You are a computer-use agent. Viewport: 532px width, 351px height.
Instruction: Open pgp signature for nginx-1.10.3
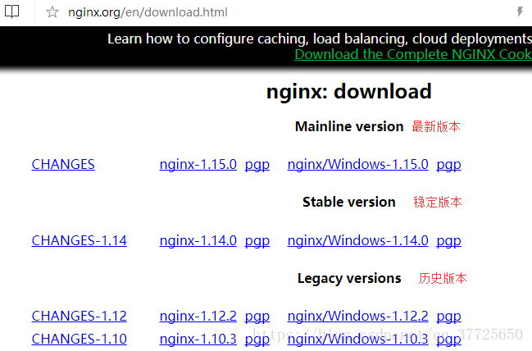257,340
